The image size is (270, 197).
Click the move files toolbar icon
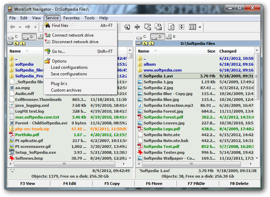(158, 27)
